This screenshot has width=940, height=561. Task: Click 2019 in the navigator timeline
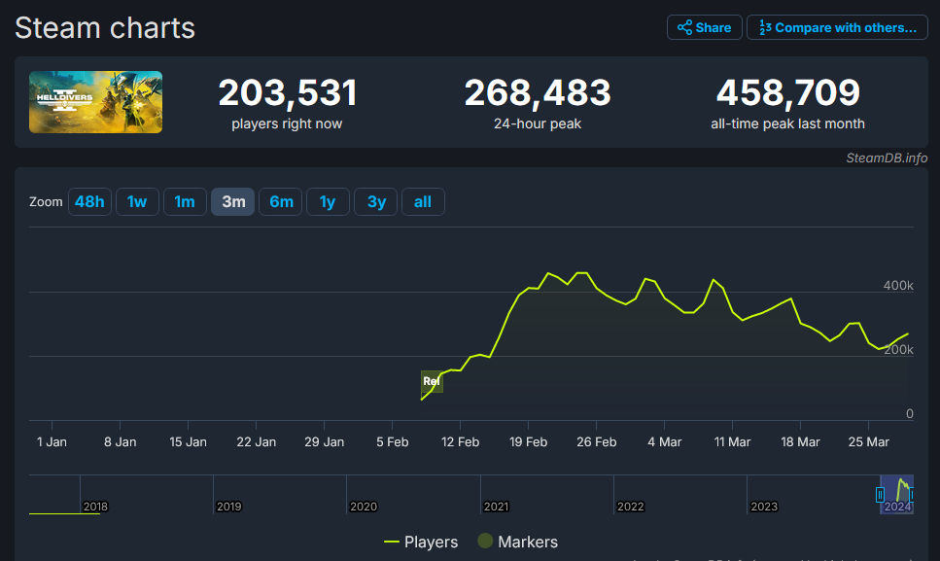tap(229, 507)
